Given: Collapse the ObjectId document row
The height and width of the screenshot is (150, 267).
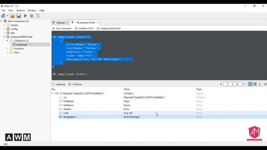Looking at the screenshot, I should tap(53, 93).
